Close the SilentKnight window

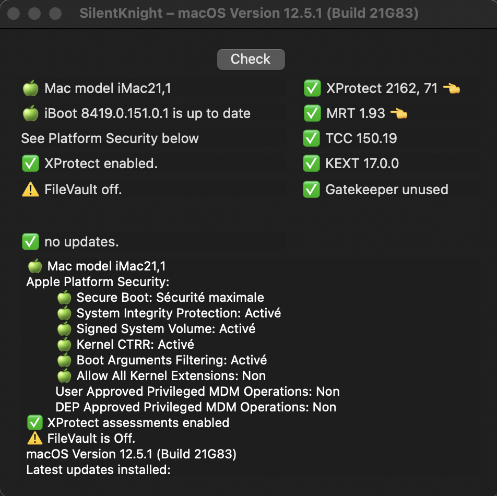[x=14, y=14]
